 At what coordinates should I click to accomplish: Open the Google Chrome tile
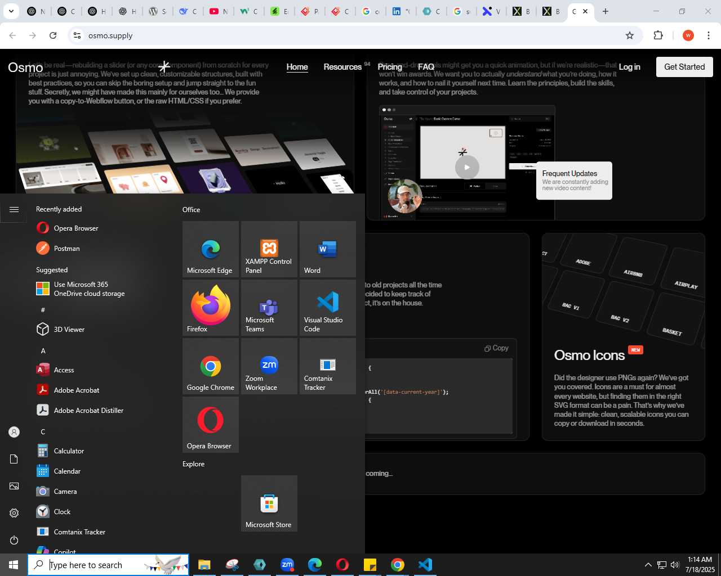pyautogui.click(x=211, y=366)
